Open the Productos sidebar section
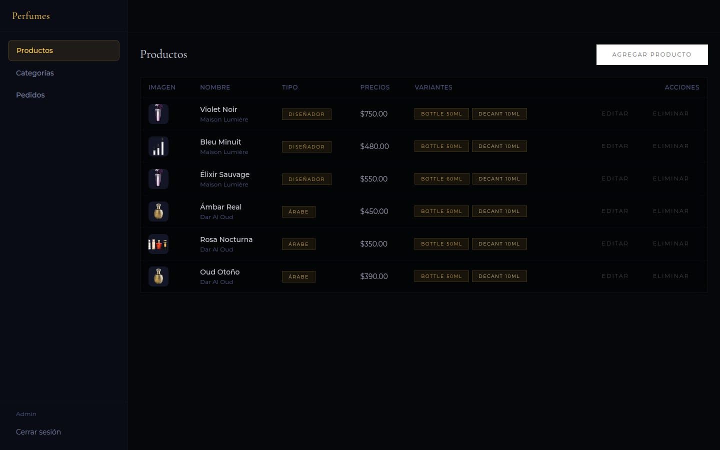The height and width of the screenshot is (450, 720). tap(63, 50)
